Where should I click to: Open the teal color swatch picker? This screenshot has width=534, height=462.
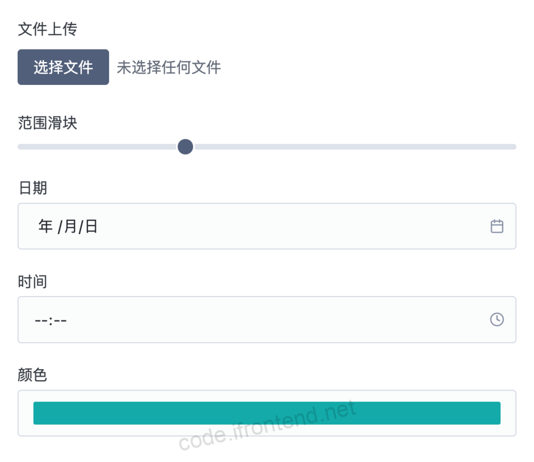tap(266, 413)
